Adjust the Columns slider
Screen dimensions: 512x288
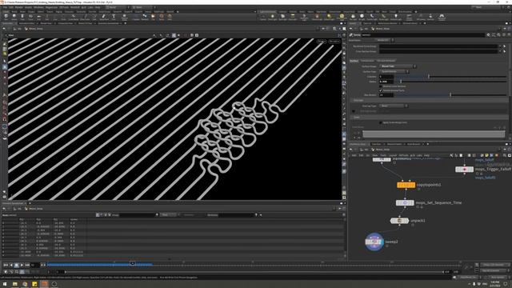tap(429, 77)
